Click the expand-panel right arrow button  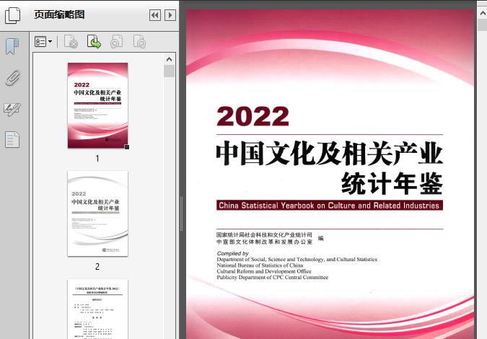170,15
